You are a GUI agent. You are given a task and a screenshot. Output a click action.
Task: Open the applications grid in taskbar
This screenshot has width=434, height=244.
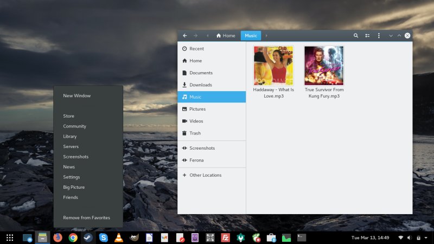10,237
